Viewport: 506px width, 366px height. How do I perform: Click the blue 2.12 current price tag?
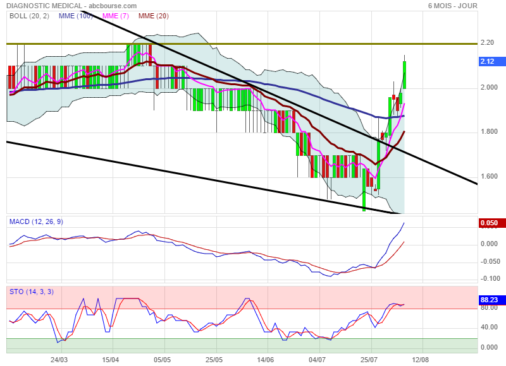492,61
